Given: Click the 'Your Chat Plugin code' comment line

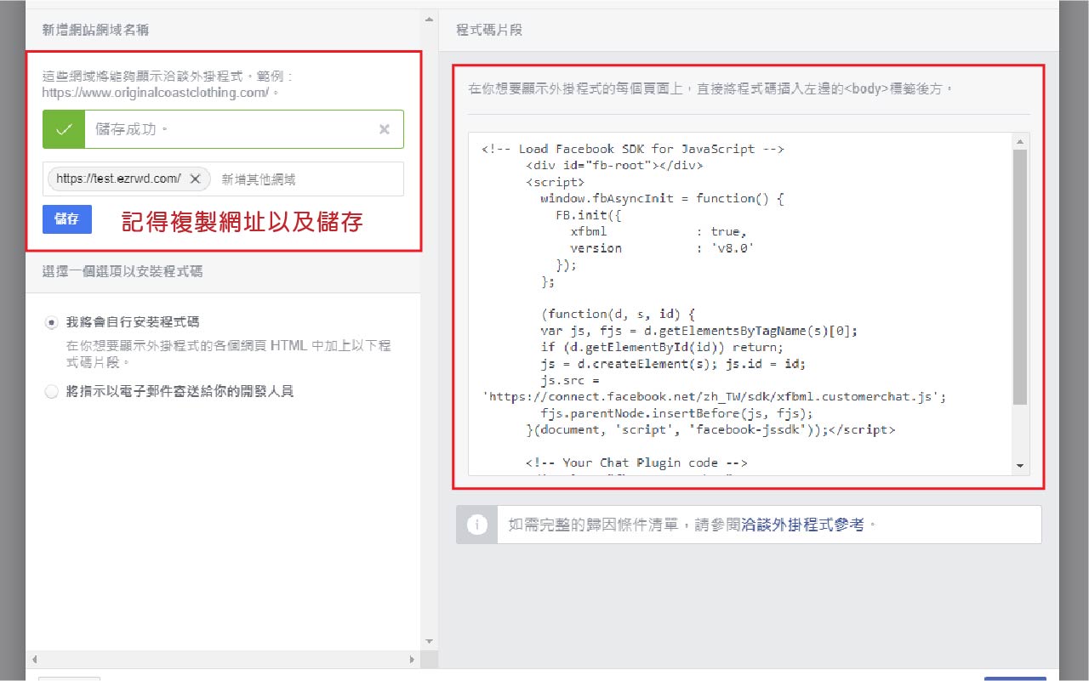Looking at the screenshot, I should (636, 463).
